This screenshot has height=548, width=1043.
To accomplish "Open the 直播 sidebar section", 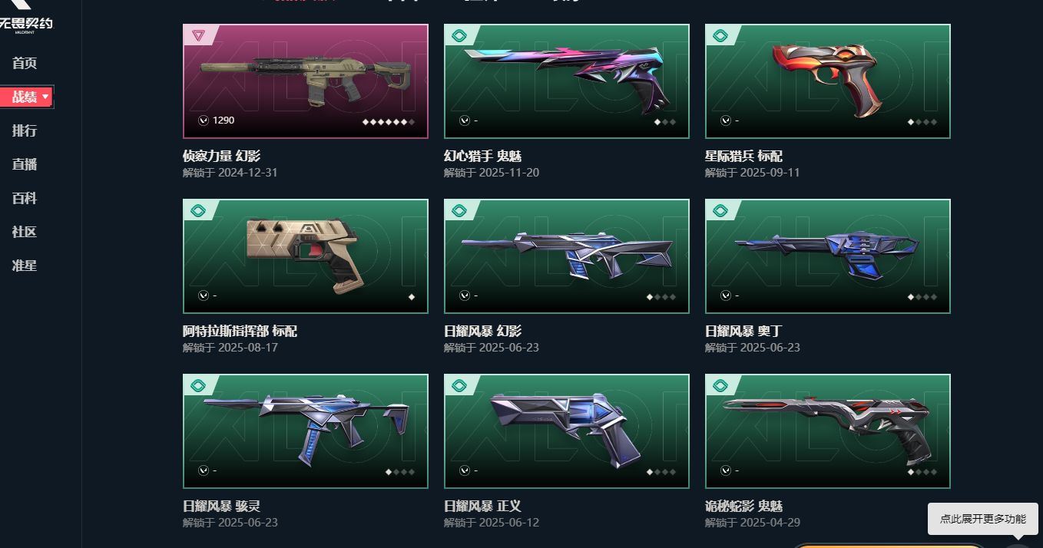I will coord(25,164).
